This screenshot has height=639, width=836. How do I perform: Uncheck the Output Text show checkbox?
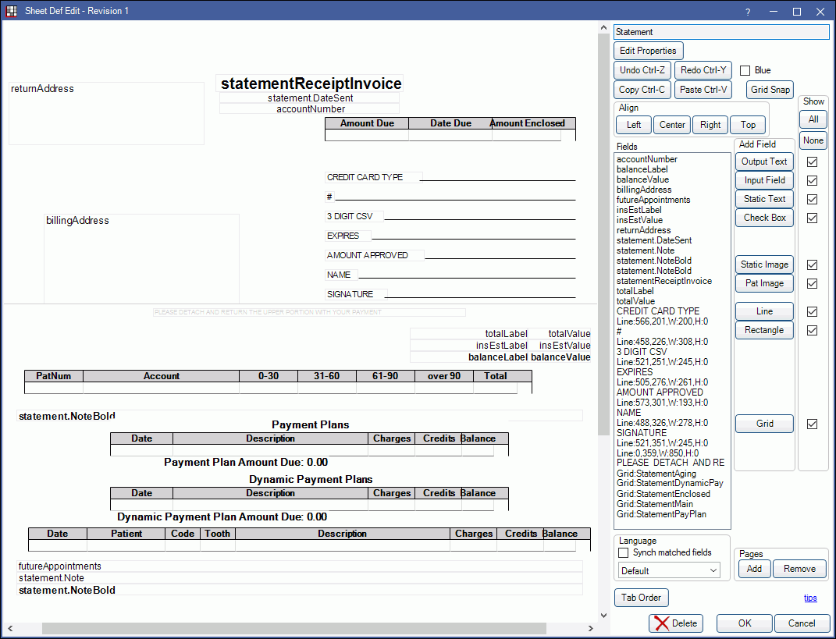point(813,162)
